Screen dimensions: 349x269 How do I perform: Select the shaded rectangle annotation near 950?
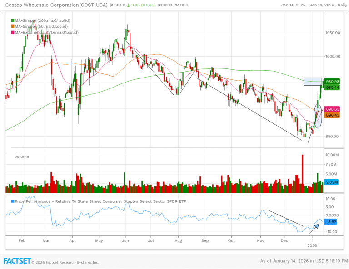coord(313,81)
